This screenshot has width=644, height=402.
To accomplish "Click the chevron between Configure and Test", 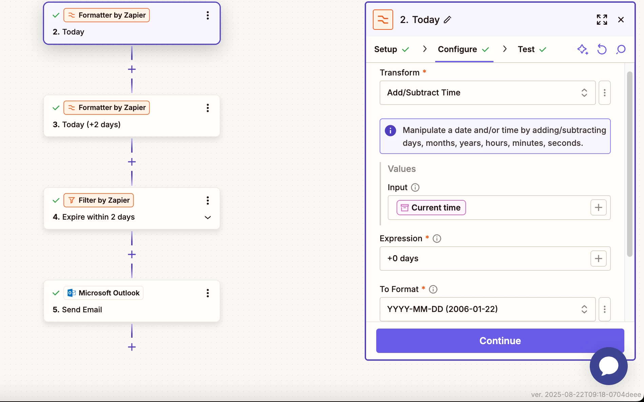I will (x=505, y=49).
